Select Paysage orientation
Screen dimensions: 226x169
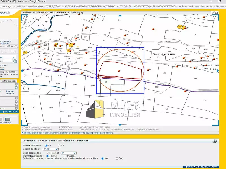66,156
